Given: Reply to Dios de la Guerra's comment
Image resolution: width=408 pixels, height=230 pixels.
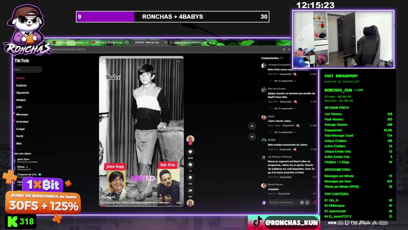Looking at the screenshot, I should pyautogui.click(x=286, y=102).
